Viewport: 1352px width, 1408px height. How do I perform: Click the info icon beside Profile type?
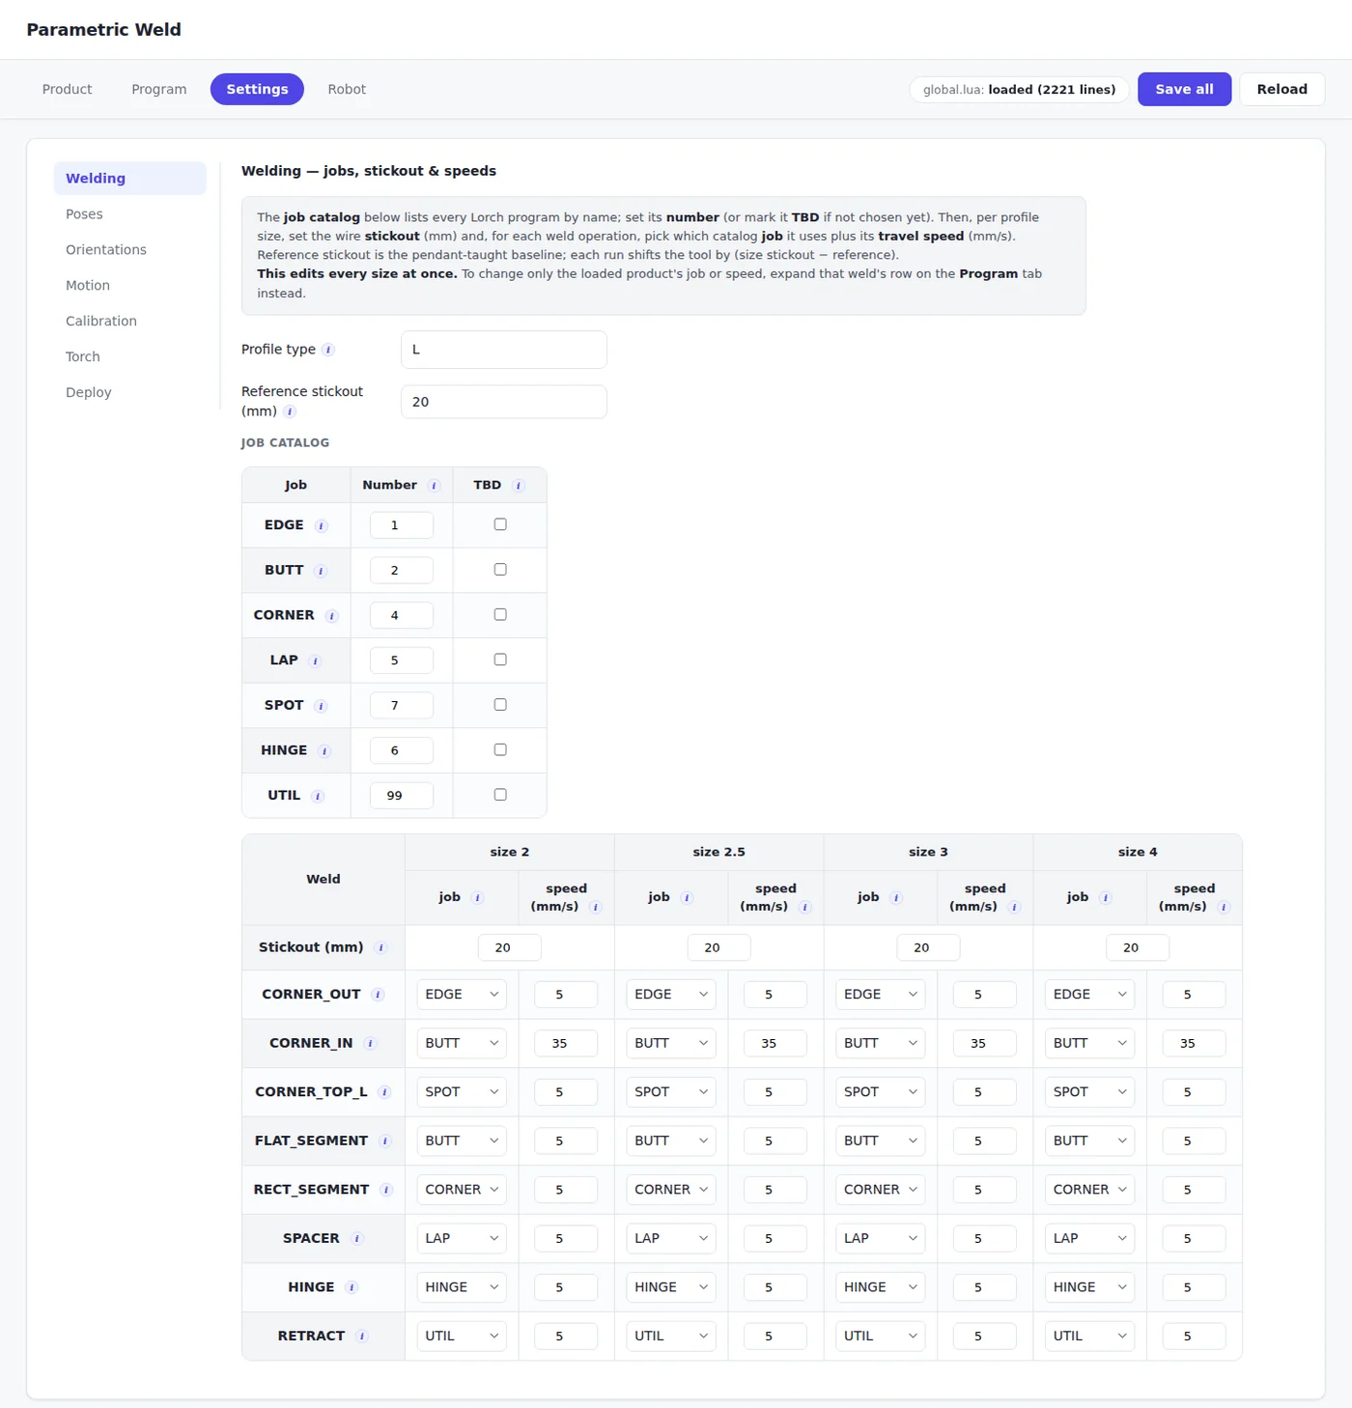tap(328, 350)
